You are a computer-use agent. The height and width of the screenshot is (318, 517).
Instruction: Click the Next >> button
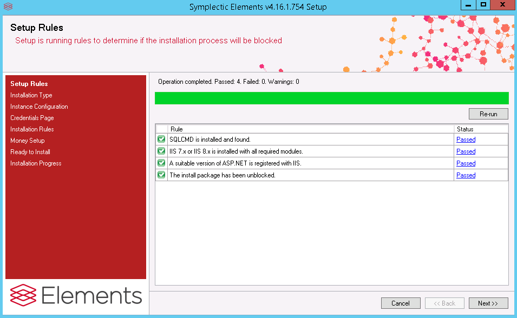tap(488, 303)
